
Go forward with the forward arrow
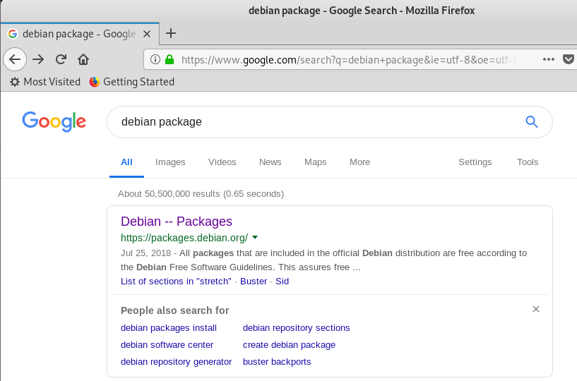[x=38, y=59]
